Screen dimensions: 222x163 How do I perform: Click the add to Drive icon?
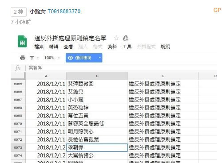coord(125,38)
